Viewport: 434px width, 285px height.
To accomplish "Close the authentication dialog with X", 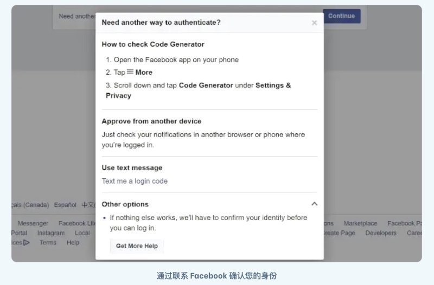I will tap(314, 23).
